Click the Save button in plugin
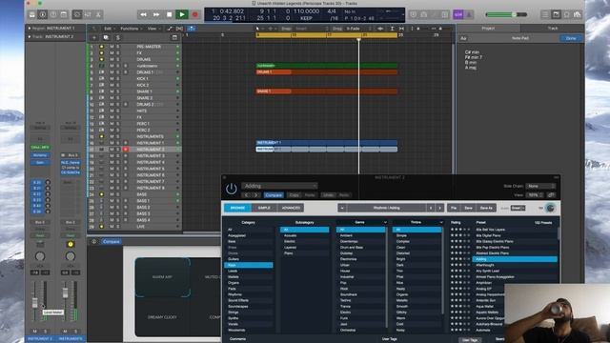Screen dimensions: 610x343 pos(468,208)
